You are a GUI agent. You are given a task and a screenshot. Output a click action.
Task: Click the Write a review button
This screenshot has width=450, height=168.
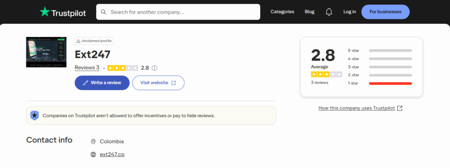[102, 82]
